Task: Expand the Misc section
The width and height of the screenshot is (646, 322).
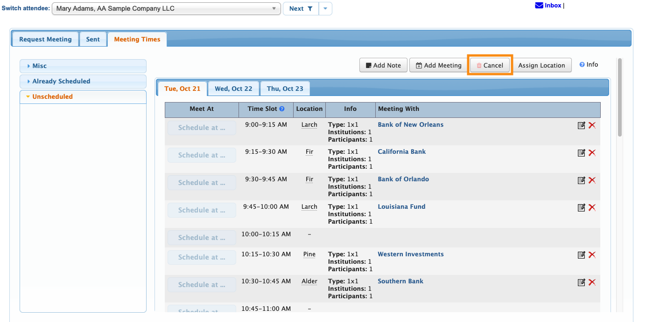Action: pyautogui.click(x=83, y=66)
